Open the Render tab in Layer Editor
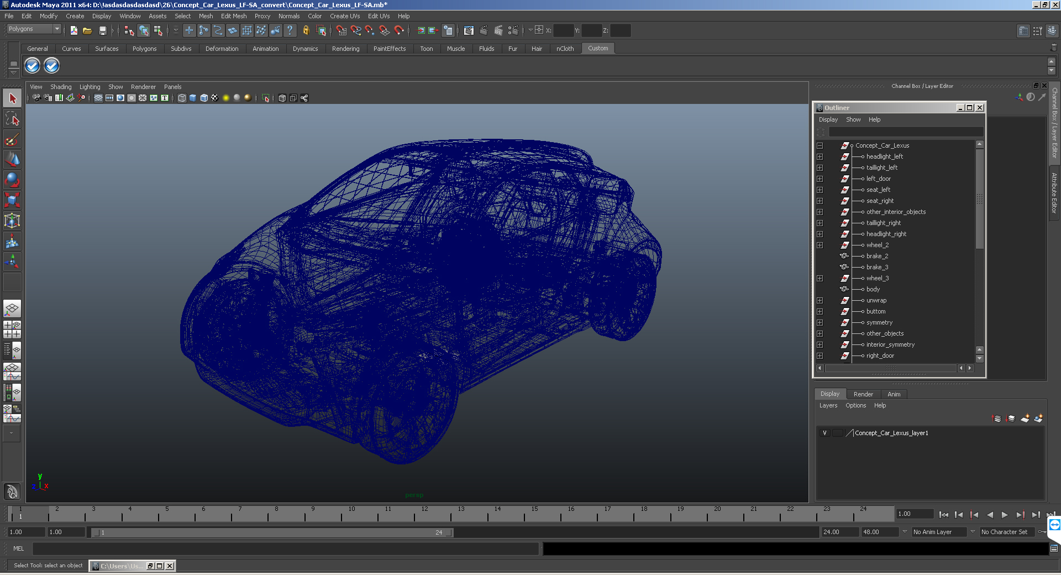 point(863,394)
